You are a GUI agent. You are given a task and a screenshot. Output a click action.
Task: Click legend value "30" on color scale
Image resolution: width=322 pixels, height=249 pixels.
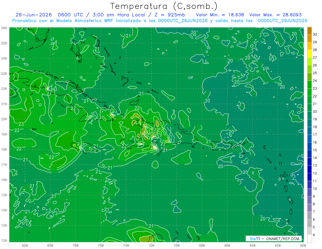(x=315, y=34)
